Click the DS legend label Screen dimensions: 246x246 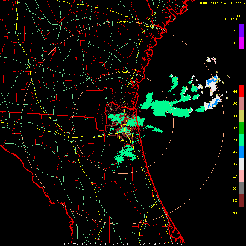(235, 164)
